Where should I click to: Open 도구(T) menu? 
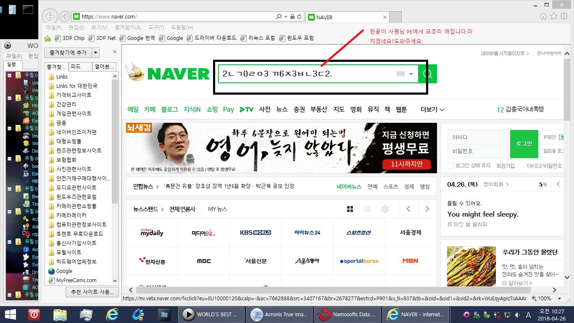156,27
